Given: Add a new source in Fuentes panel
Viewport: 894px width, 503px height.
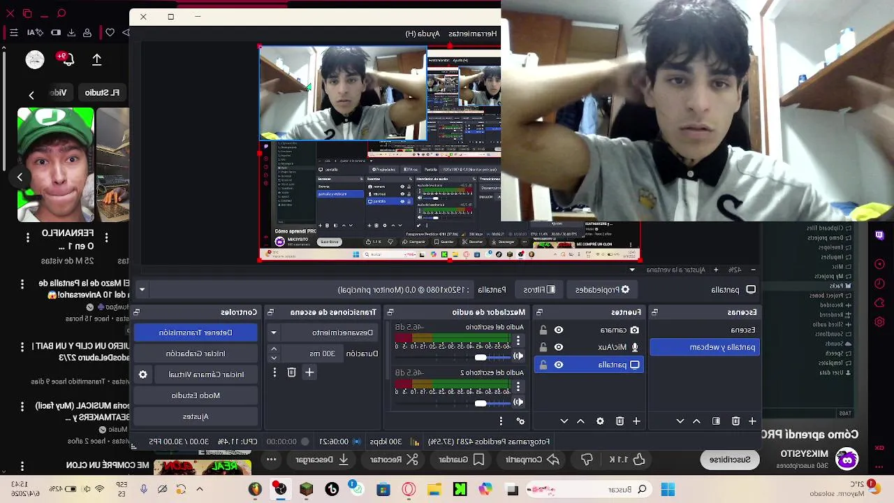Looking at the screenshot, I should coord(636,421).
